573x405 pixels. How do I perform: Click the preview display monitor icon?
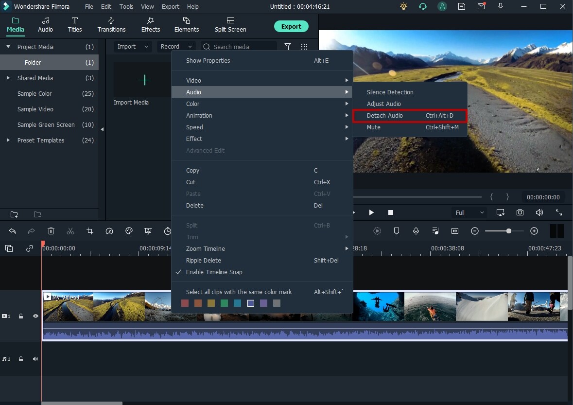click(500, 212)
